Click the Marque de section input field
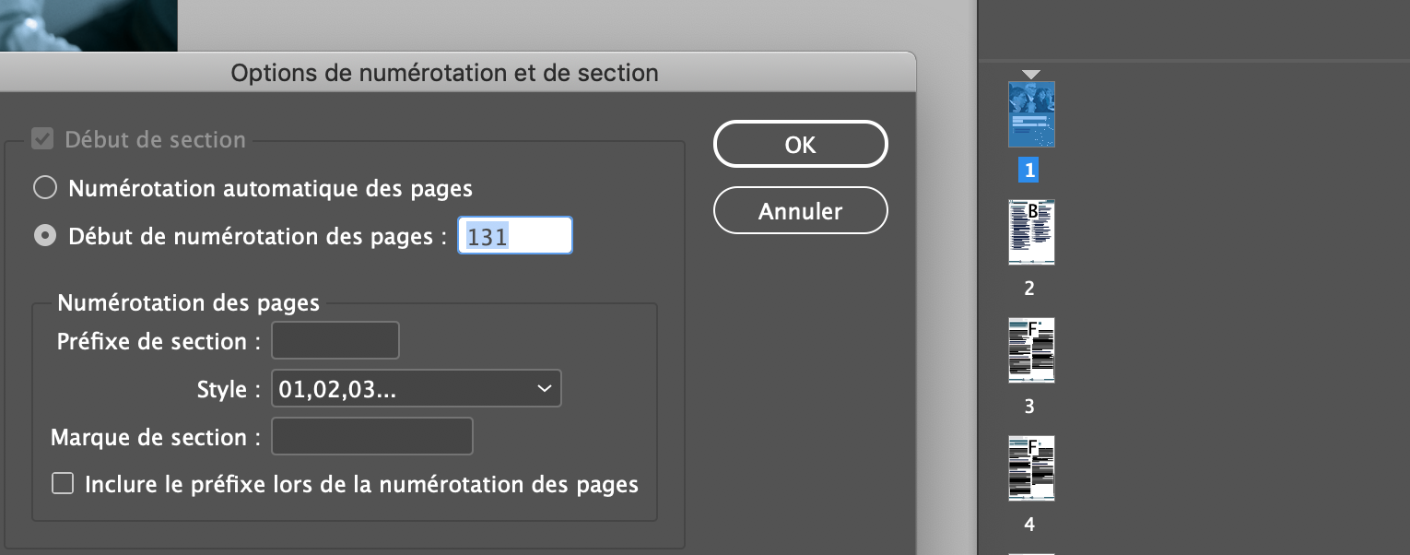The image size is (1410, 555). coord(371,437)
